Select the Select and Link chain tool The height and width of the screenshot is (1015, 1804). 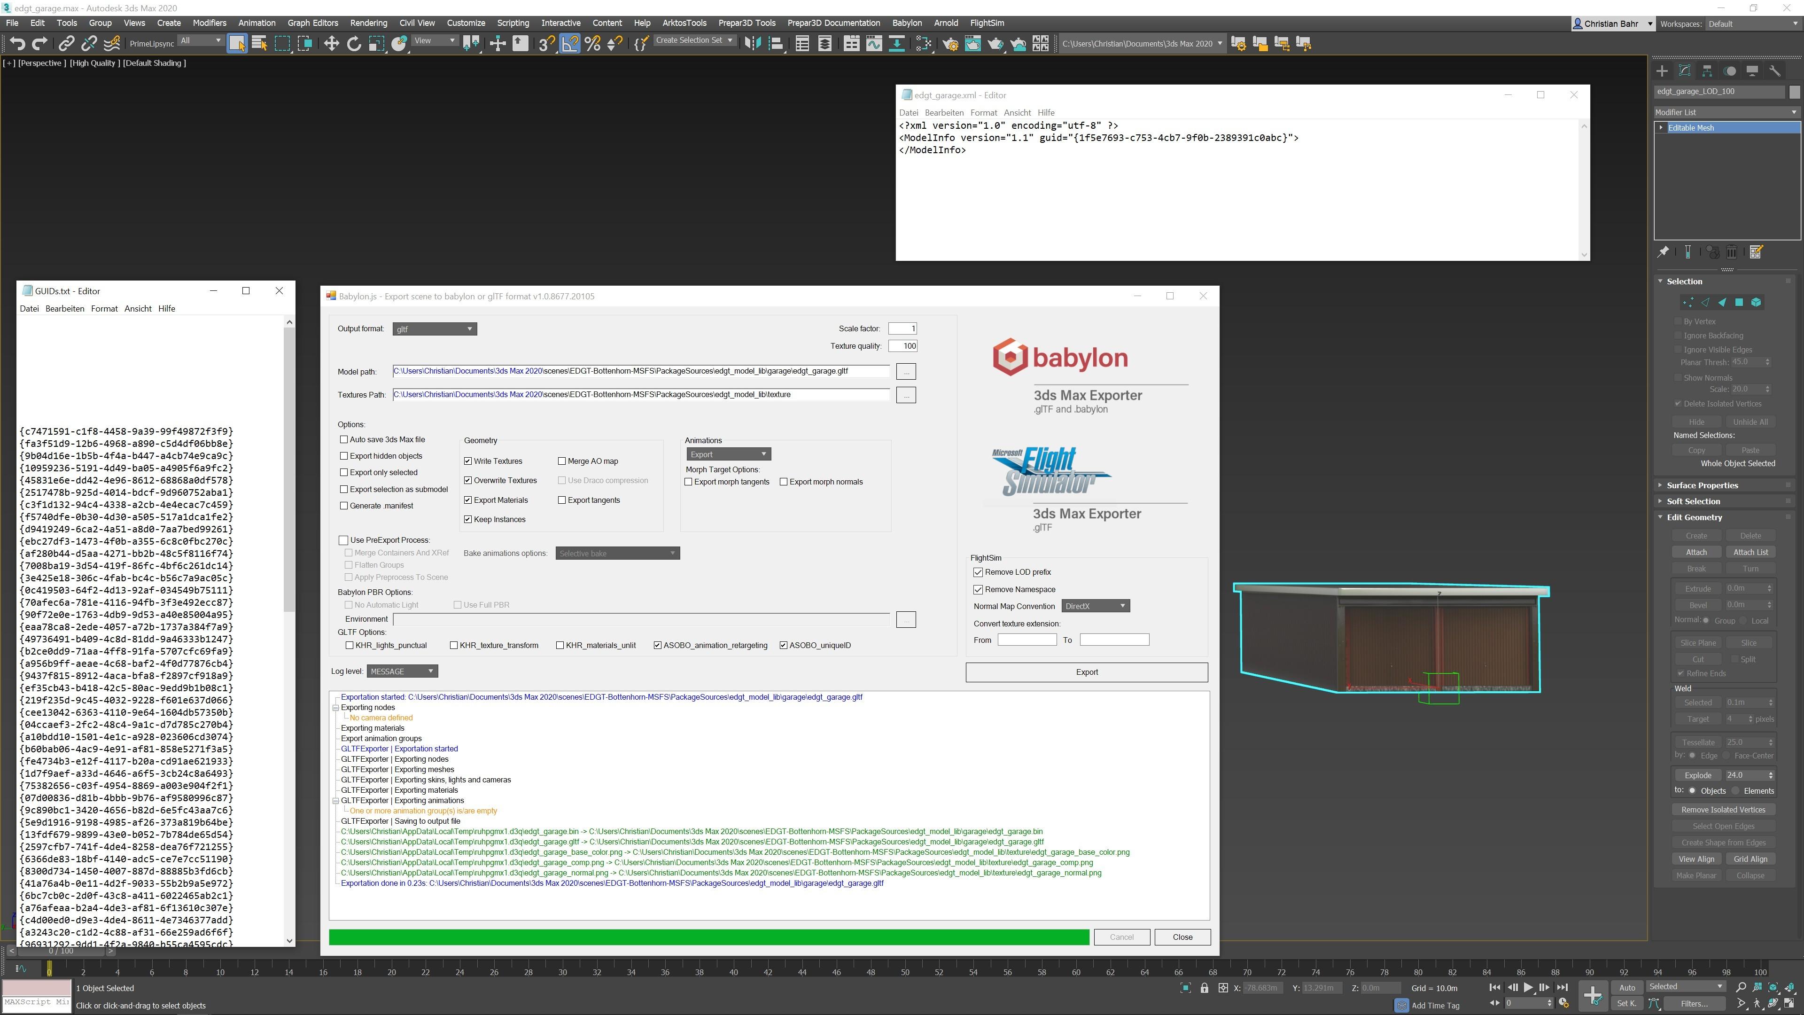coord(66,43)
